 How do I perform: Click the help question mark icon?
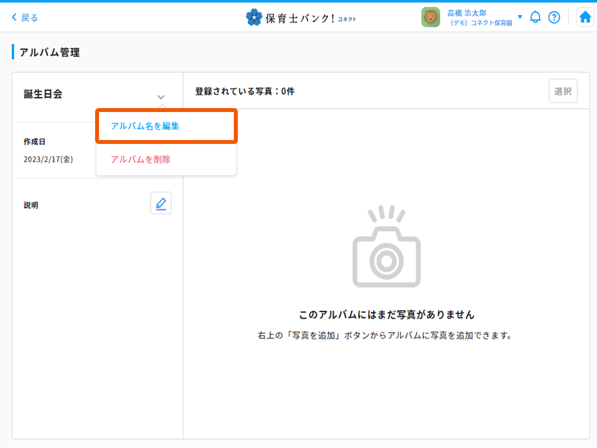pyautogui.click(x=554, y=17)
